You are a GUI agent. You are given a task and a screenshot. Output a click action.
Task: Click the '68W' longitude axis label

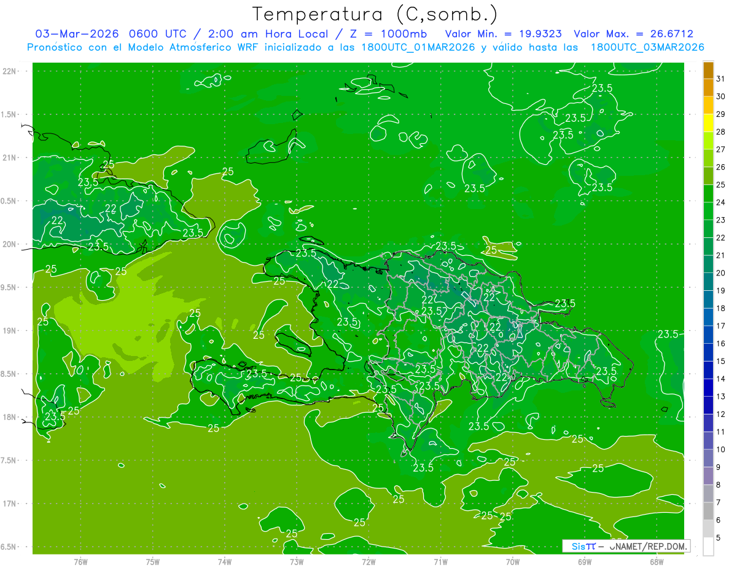tap(657, 561)
